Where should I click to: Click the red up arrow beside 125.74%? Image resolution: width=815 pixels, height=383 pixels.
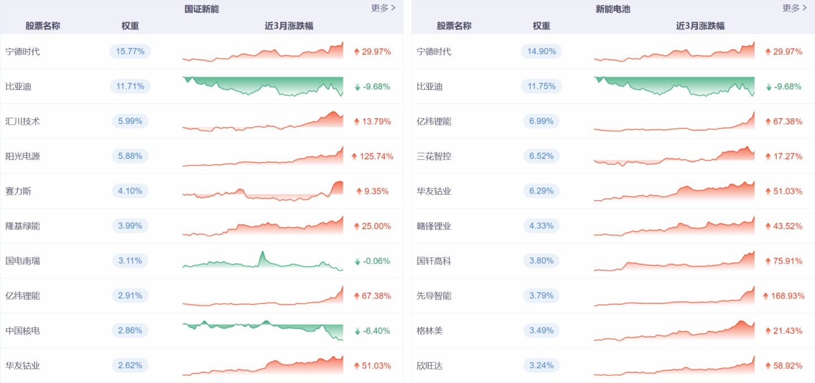click(354, 156)
